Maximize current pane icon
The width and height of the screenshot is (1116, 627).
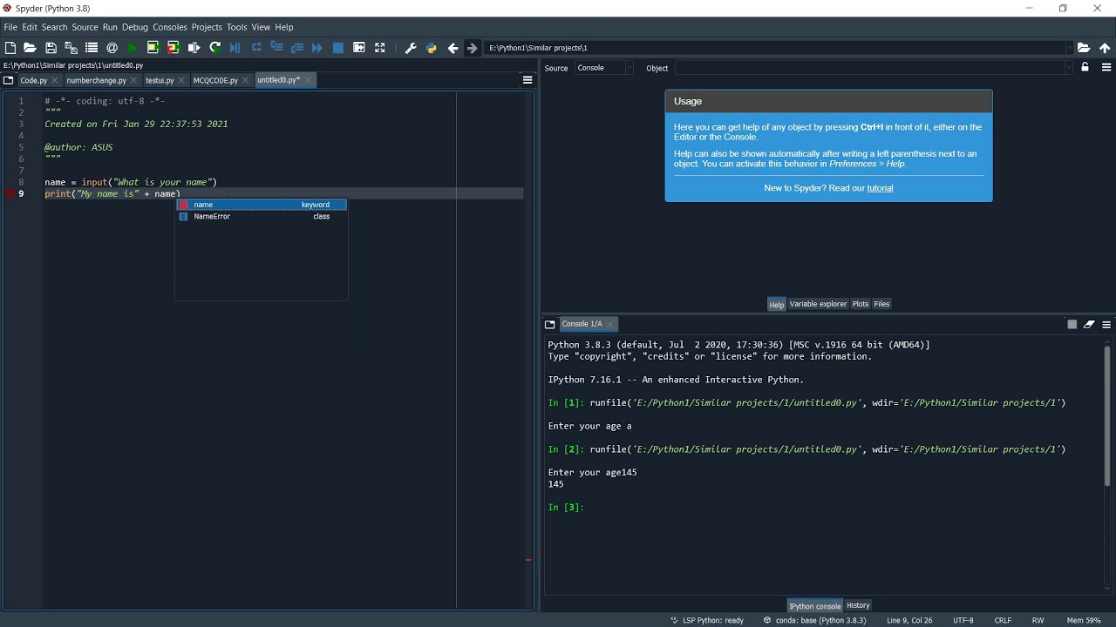(x=379, y=48)
